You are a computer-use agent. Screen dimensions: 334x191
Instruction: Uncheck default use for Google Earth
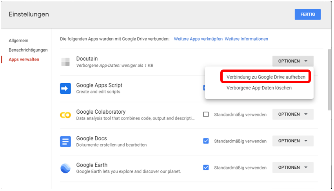point(206,168)
